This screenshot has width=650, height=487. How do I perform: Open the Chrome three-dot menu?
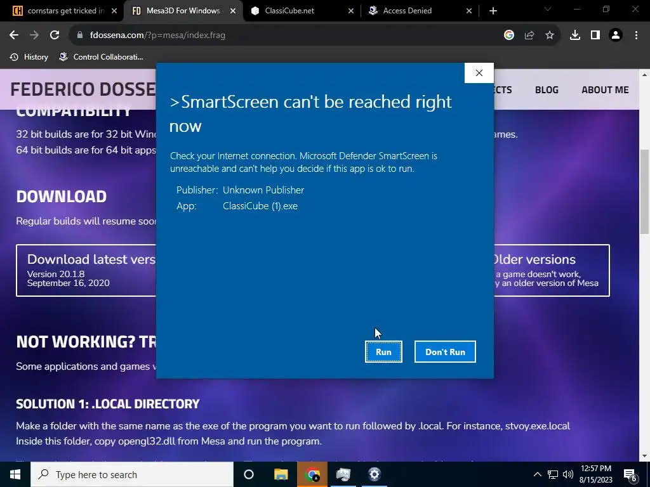[x=636, y=36]
